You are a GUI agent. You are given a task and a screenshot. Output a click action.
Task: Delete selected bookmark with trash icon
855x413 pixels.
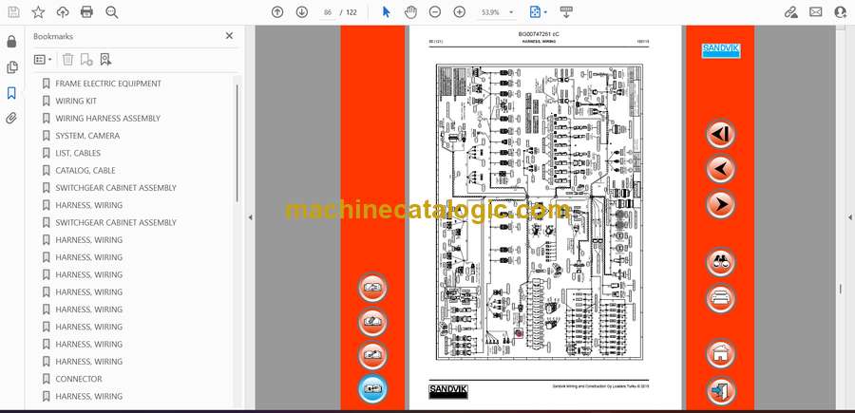coord(67,60)
